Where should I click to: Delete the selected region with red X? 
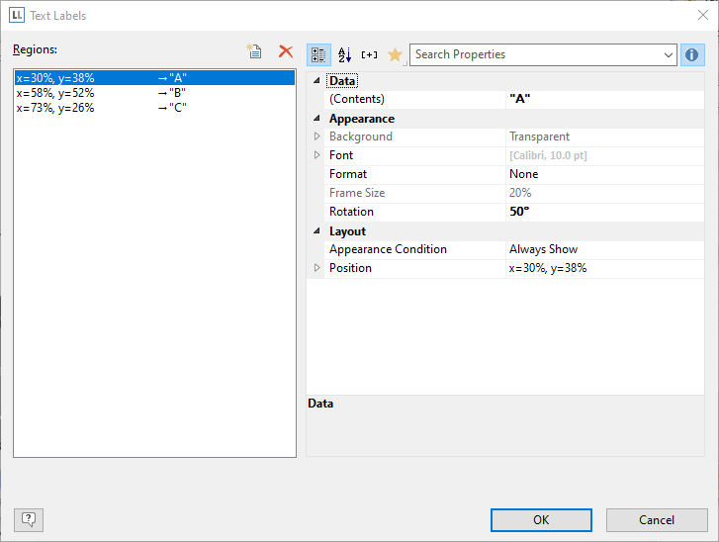[x=286, y=52]
